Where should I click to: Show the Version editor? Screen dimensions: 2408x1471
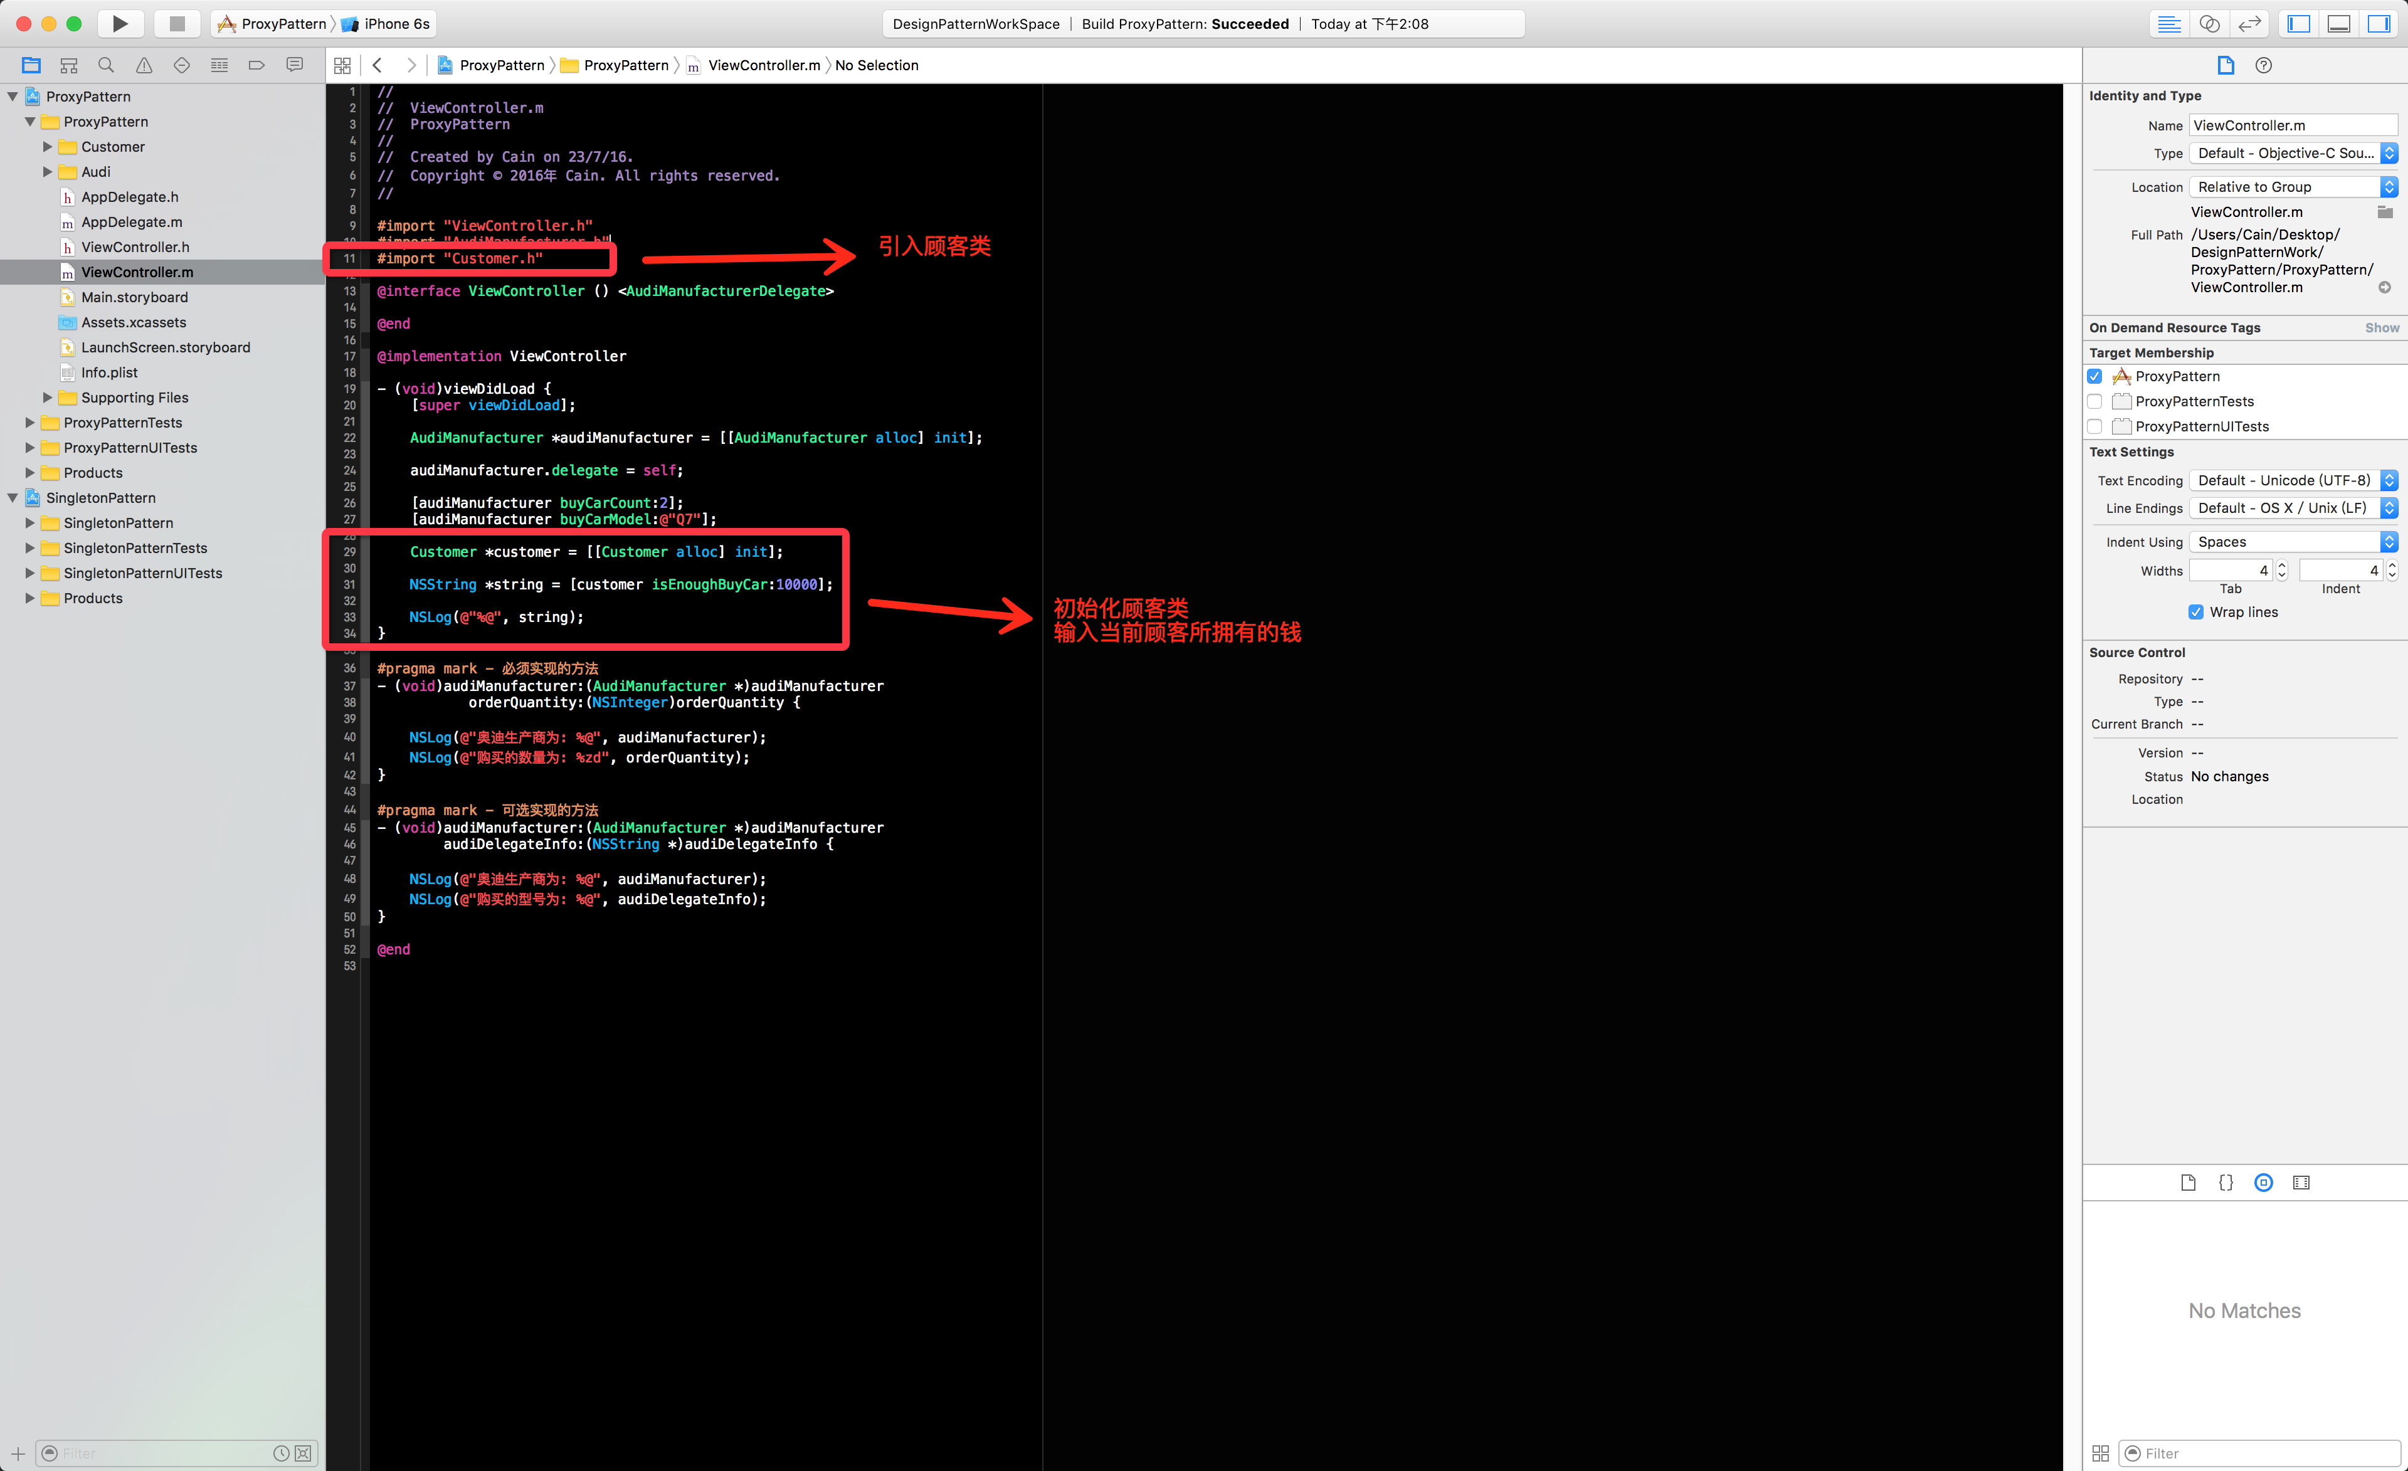[2250, 23]
